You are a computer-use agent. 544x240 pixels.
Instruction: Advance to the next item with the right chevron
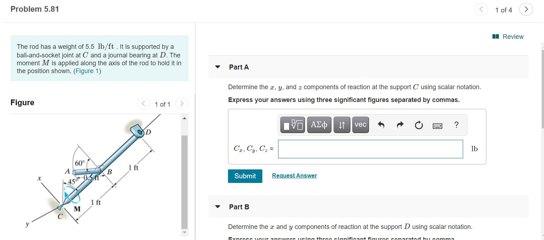click(x=526, y=10)
